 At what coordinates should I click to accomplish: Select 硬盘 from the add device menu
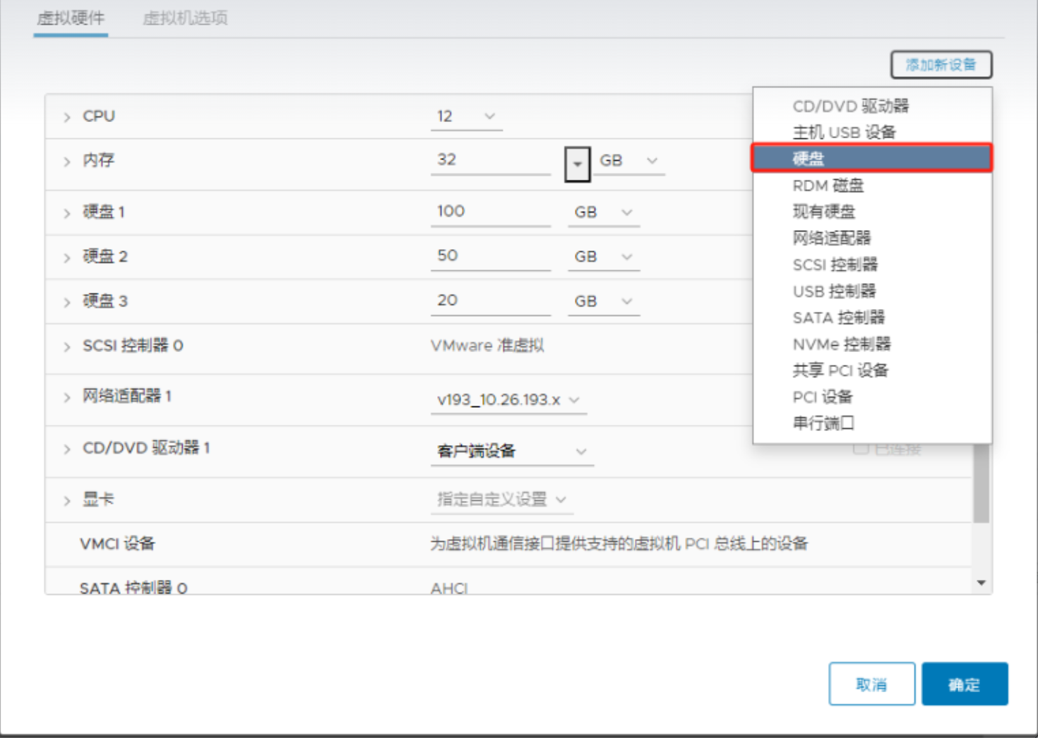pos(871,159)
